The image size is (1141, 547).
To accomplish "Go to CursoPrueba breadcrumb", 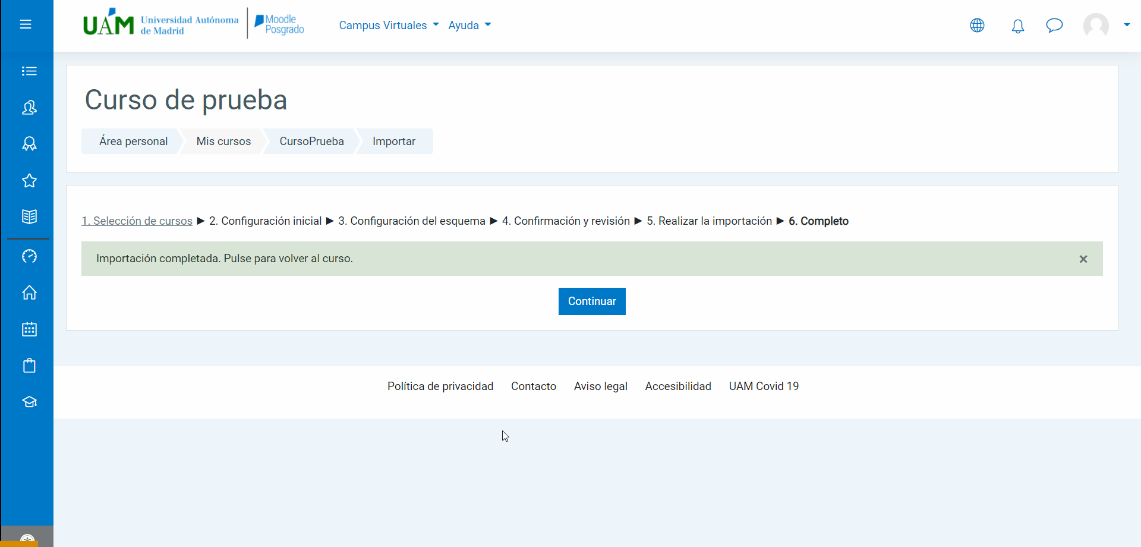I will (x=311, y=142).
